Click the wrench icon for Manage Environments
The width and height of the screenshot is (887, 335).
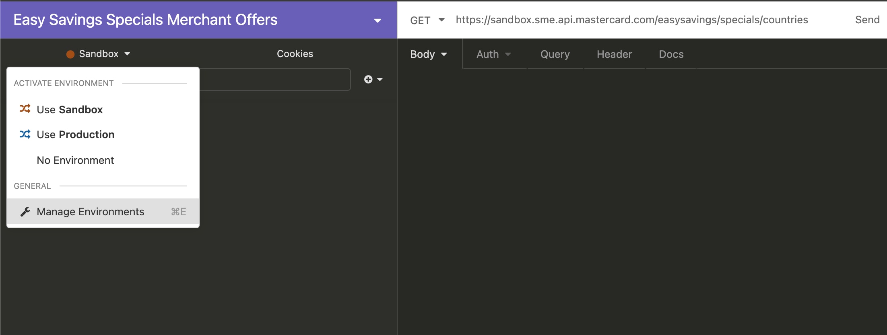point(25,212)
